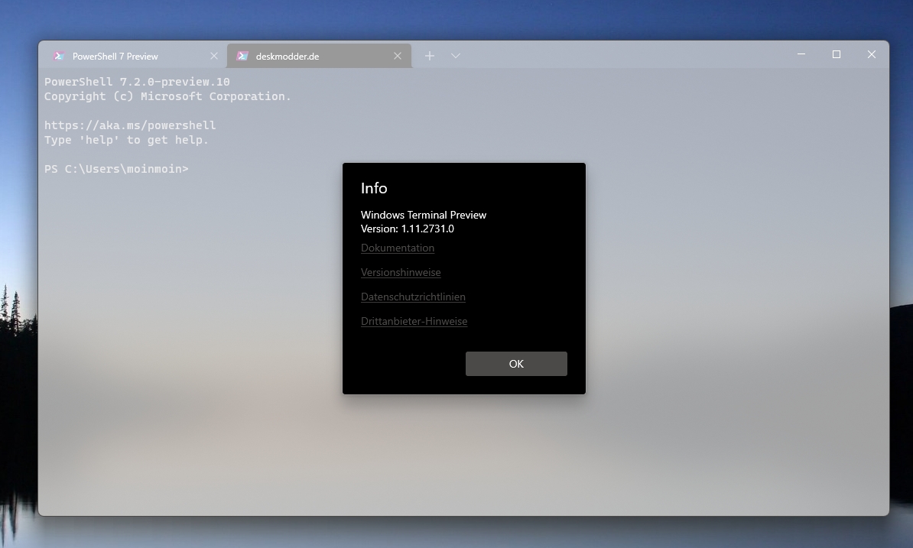This screenshot has width=913, height=548.
Task: Close the deskmodder.de tab
Action: click(398, 56)
